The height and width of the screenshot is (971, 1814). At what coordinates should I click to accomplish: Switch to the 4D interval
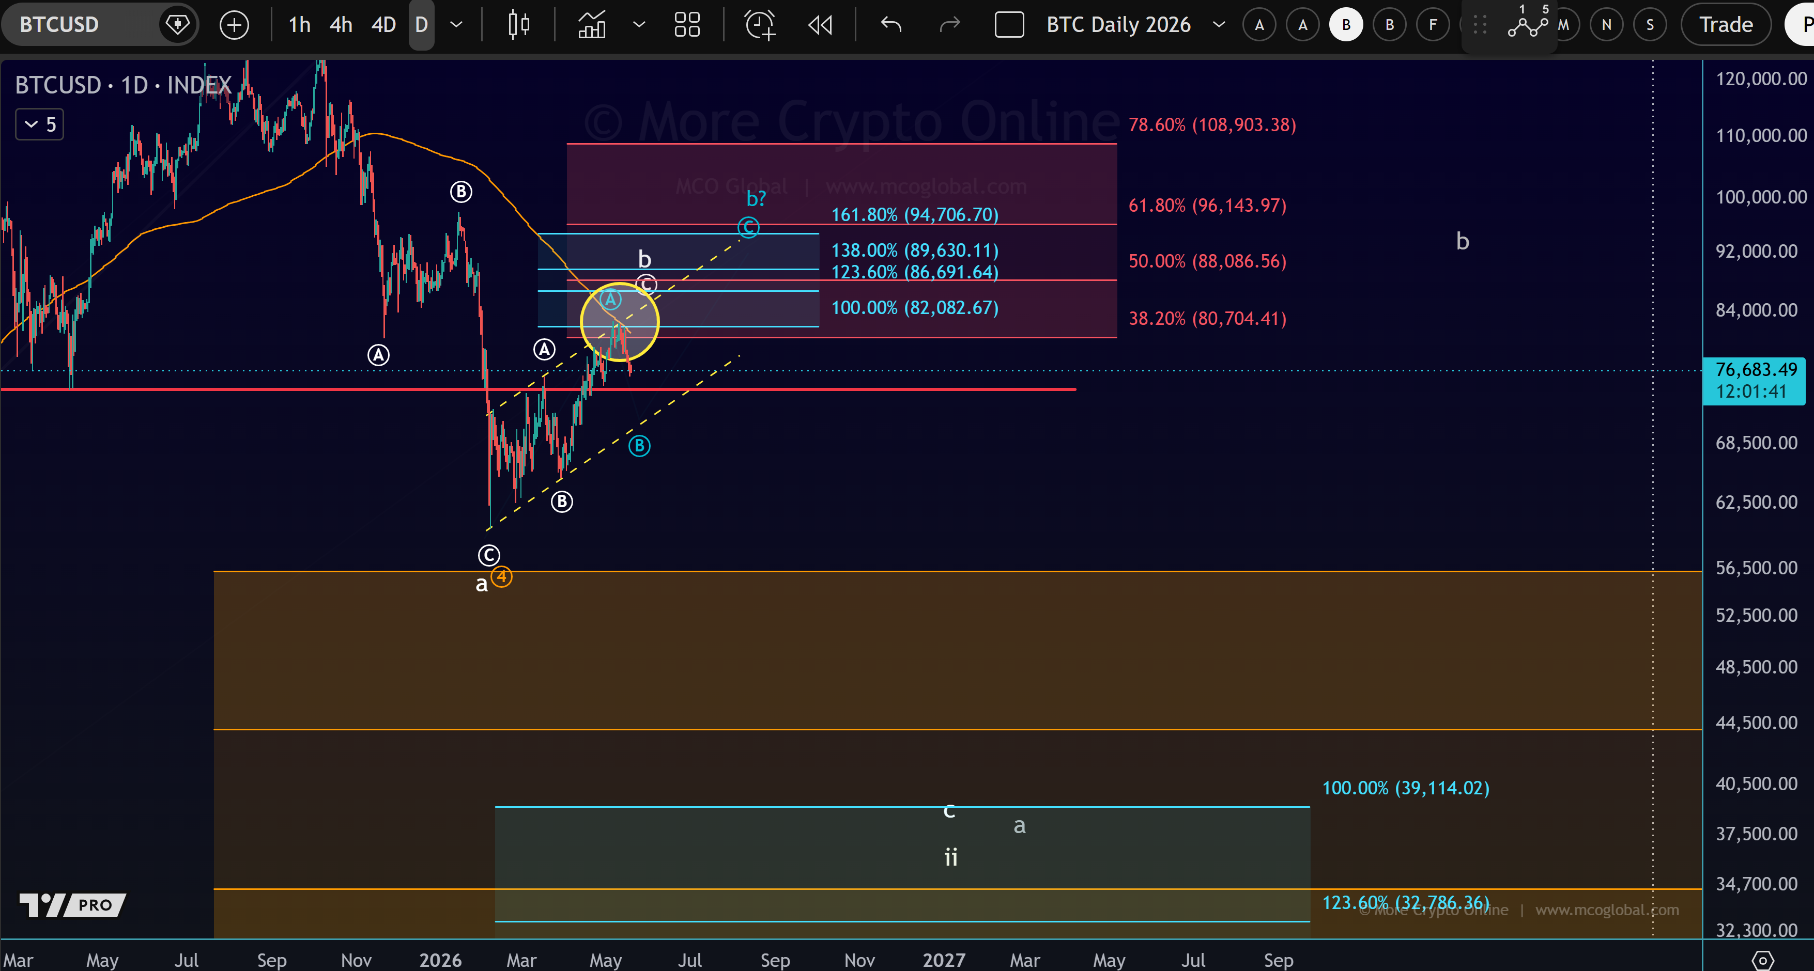[383, 25]
